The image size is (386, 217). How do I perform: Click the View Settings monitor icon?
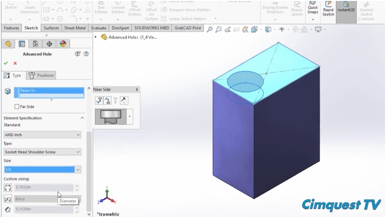click(318, 30)
